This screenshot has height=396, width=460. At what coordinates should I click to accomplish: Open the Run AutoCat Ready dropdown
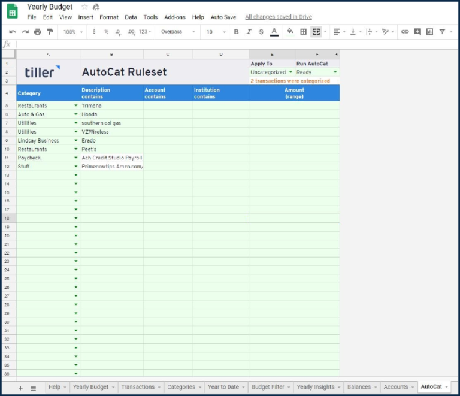pyautogui.click(x=335, y=72)
